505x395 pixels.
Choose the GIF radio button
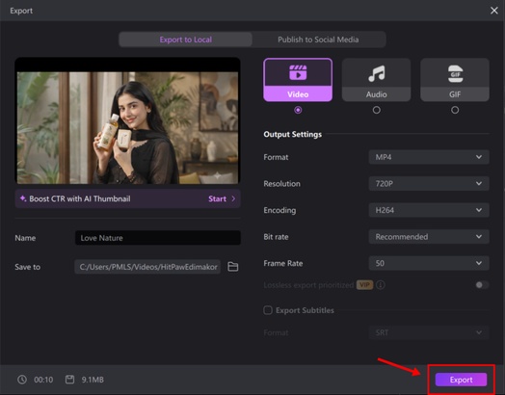(x=455, y=110)
